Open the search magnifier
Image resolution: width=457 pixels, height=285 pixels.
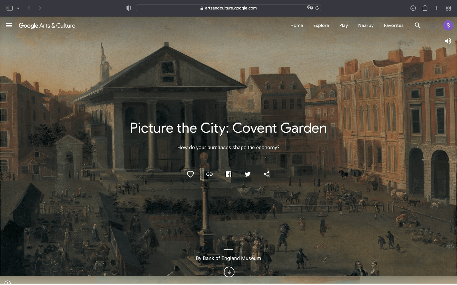pos(417,25)
